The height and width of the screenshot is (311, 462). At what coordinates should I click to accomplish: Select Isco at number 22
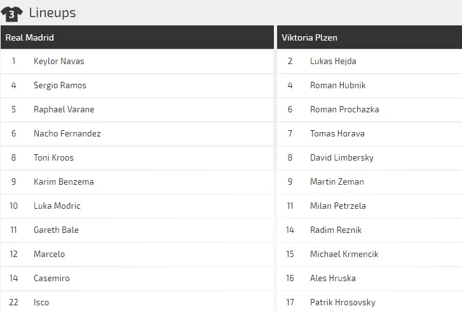pyautogui.click(x=41, y=303)
